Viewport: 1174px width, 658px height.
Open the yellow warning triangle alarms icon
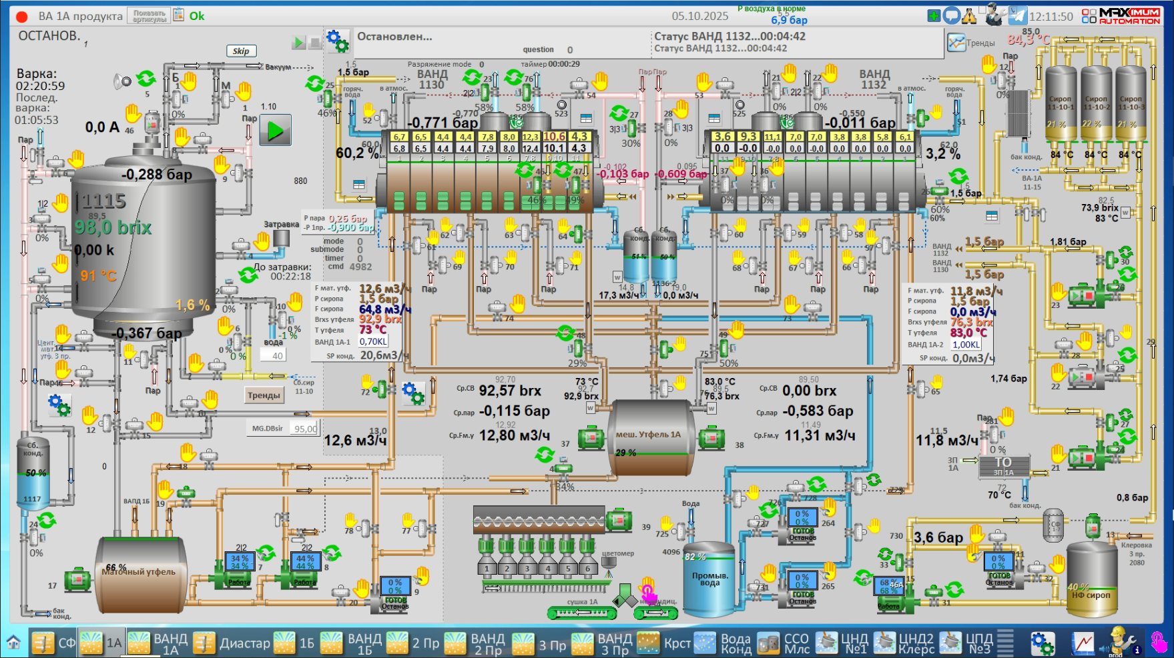pyautogui.click(x=969, y=15)
